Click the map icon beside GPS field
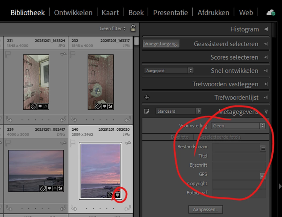This screenshot has width=282, height=217. pyautogui.click(x=263, y=175)
